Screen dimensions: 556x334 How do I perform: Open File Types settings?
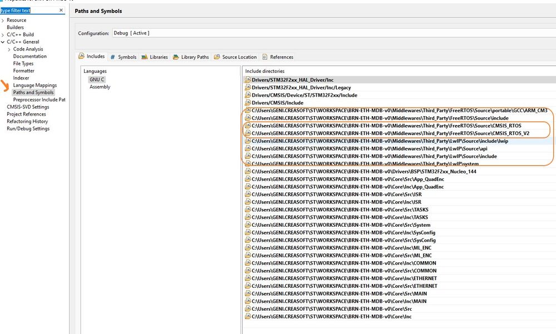coord(23,63)
